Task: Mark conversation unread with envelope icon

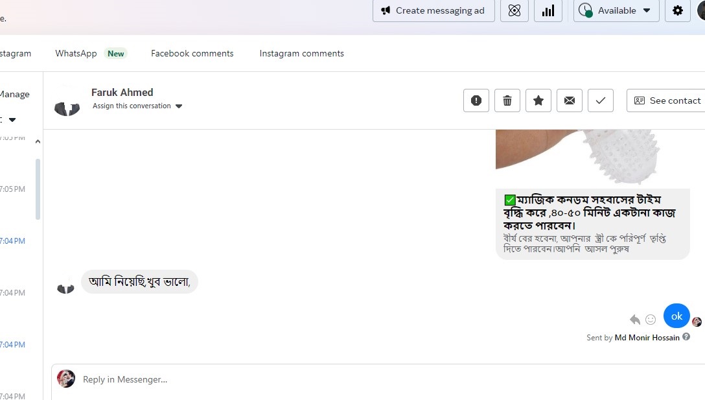Action: click(x=570, y=100)
